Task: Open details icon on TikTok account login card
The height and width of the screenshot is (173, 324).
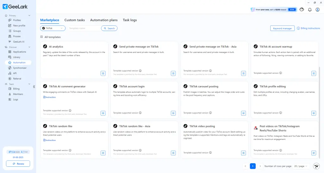Action: point(173,113)
